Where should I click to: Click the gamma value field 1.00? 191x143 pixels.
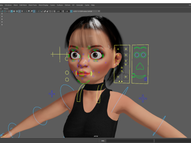click(67, 11)
